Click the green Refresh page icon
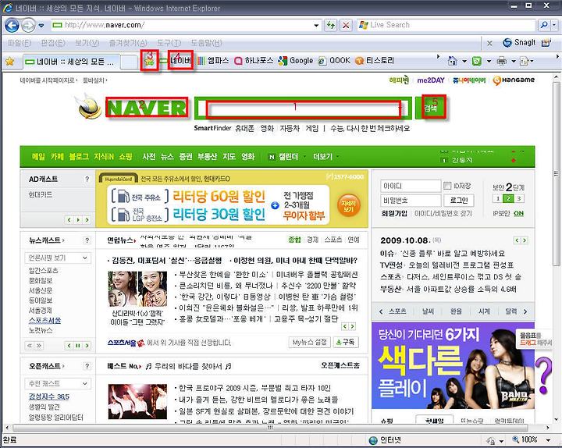 [330, 25]
